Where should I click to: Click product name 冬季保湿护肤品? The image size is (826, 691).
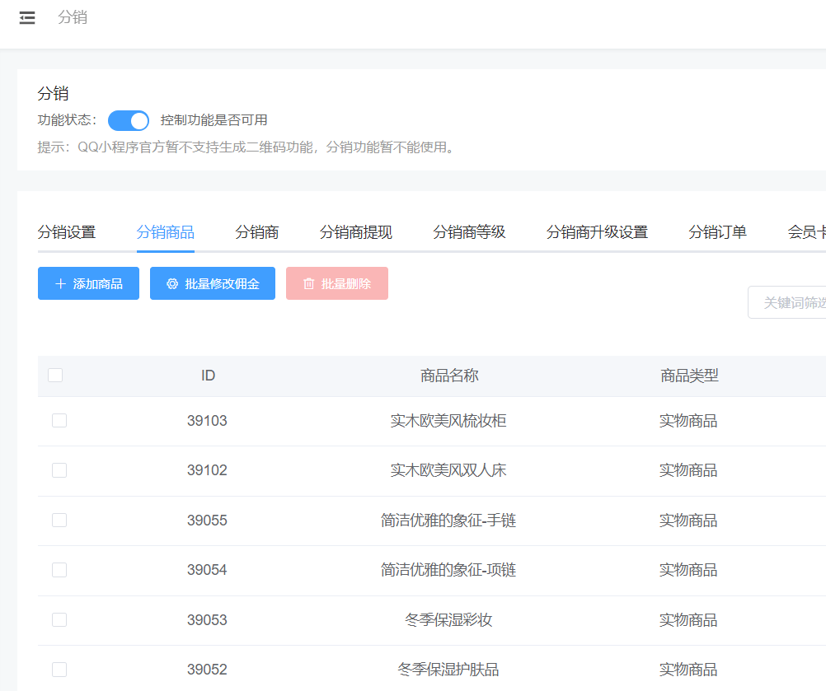(x=448, y=670)
